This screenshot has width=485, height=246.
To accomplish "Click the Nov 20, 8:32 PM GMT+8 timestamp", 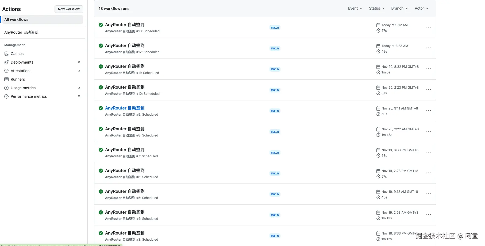I will (x=400, y=67).
